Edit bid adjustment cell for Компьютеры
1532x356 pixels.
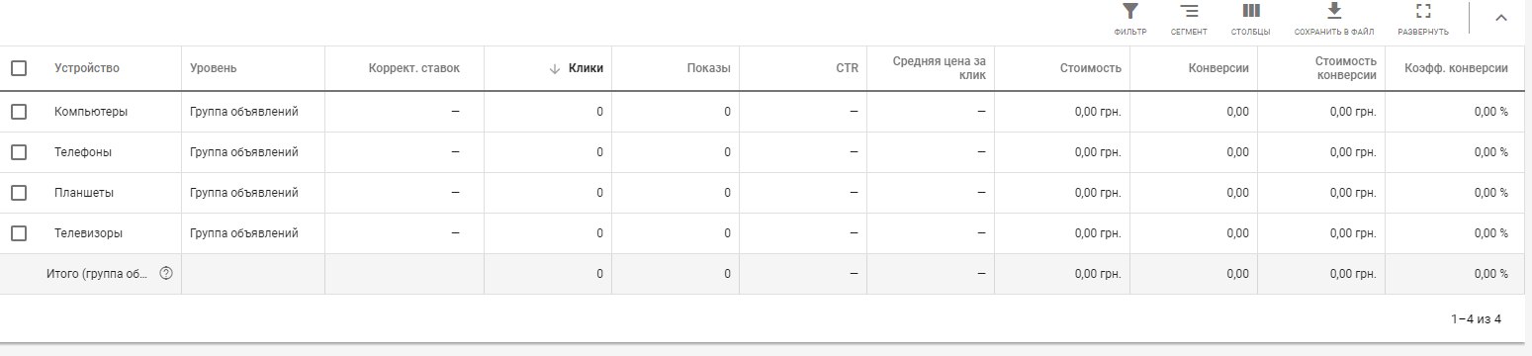(x=405, y=112)
